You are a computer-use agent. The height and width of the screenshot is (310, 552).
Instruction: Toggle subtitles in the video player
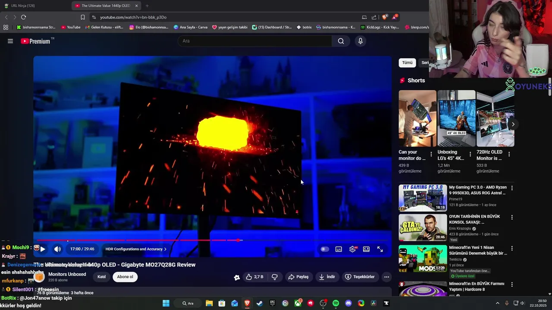tap(339, 249)
